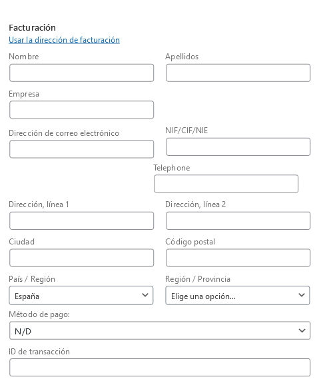Viewport: 323px width, 381px height.
Task: Click the Código postal input field
Action: click(238, 258)
